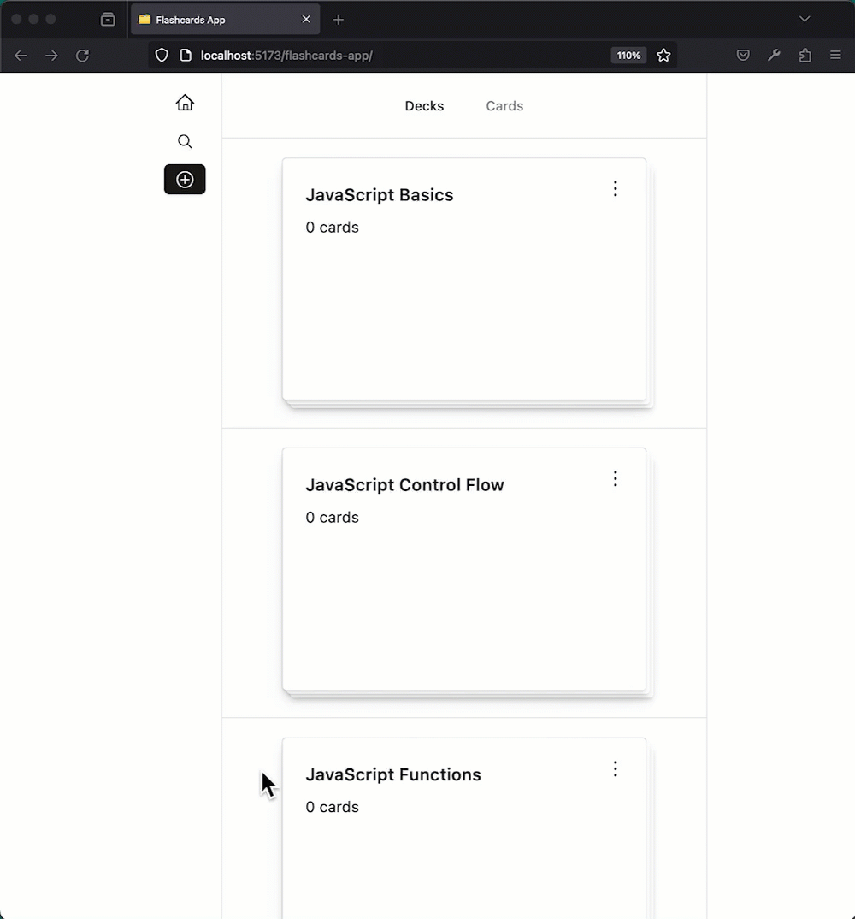Open the tracking protection shield
Image resolution: width=855 pixels, height=919 pixels.
point(162,55)
